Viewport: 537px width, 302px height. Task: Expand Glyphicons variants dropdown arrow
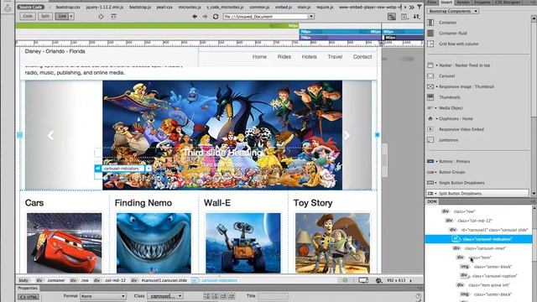click(x=436, y=119)
